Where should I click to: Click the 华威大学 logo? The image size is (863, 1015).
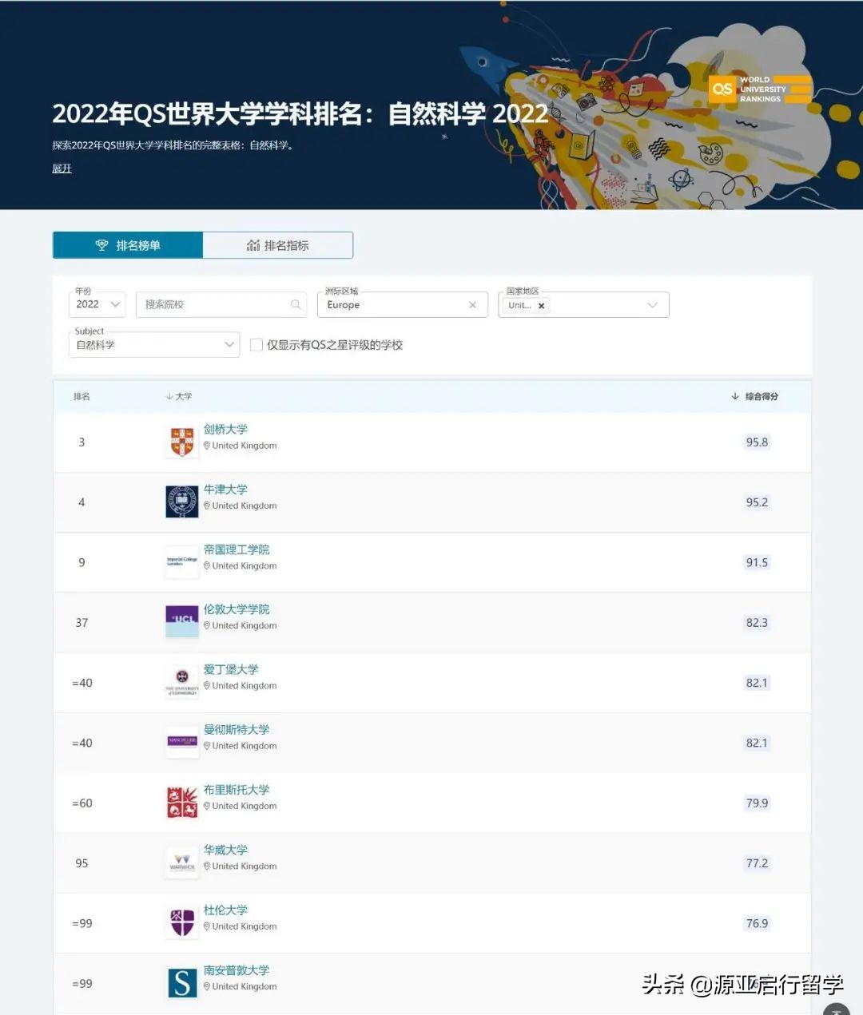pos(181,861)
